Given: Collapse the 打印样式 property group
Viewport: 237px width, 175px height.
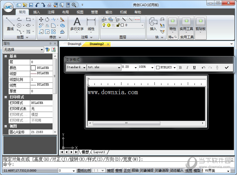Looking at the screenshot, I should pyautogui.click(x=6, y=97).
